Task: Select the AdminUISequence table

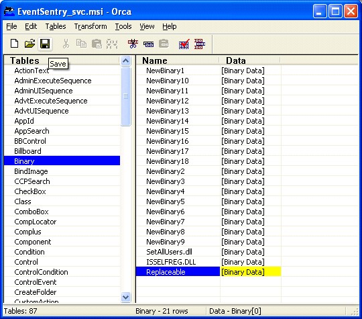Action: [44, 91]
